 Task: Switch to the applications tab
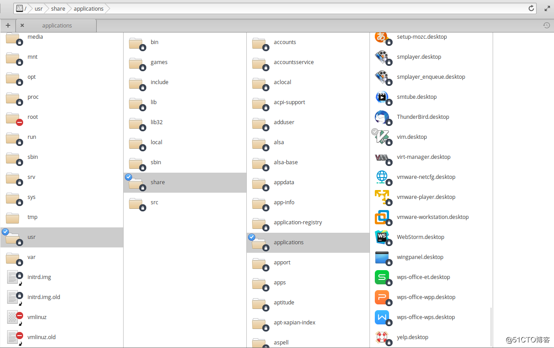56,25
